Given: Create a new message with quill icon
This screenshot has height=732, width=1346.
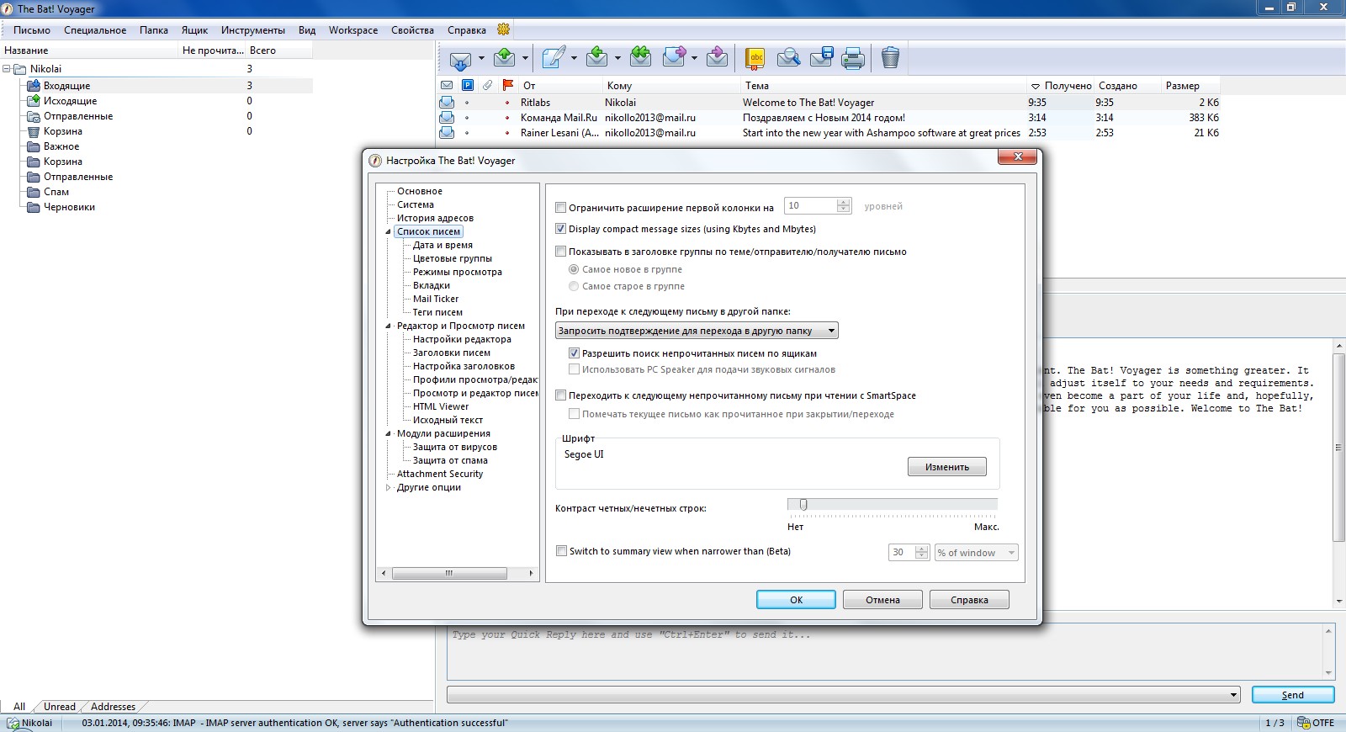Looking at the screenshot, I should pyautogui.click(x=553, y=58).
